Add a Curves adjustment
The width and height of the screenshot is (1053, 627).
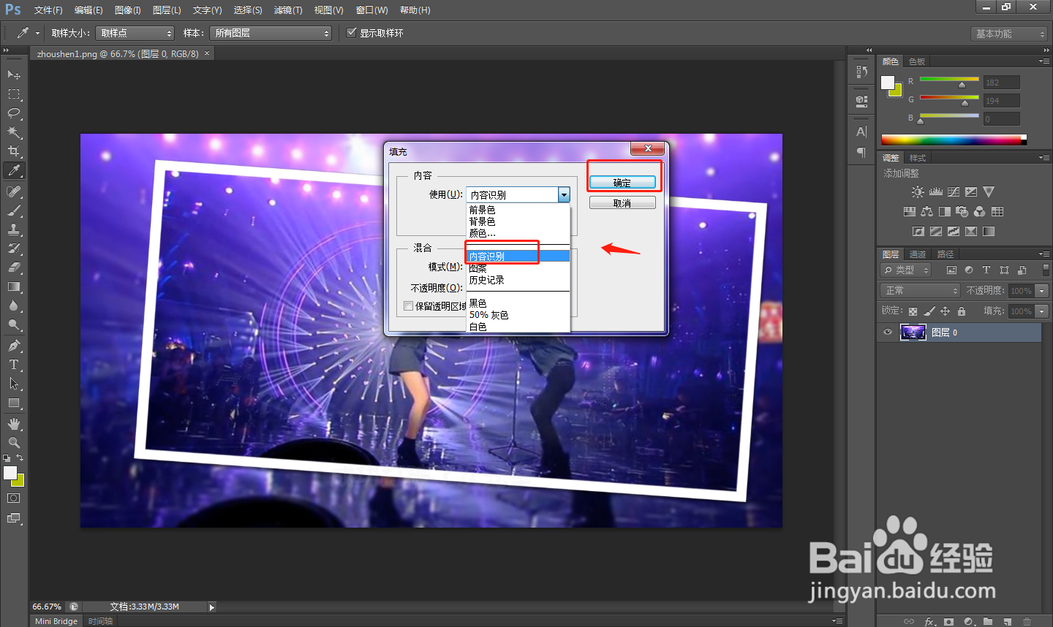[954, 191]
